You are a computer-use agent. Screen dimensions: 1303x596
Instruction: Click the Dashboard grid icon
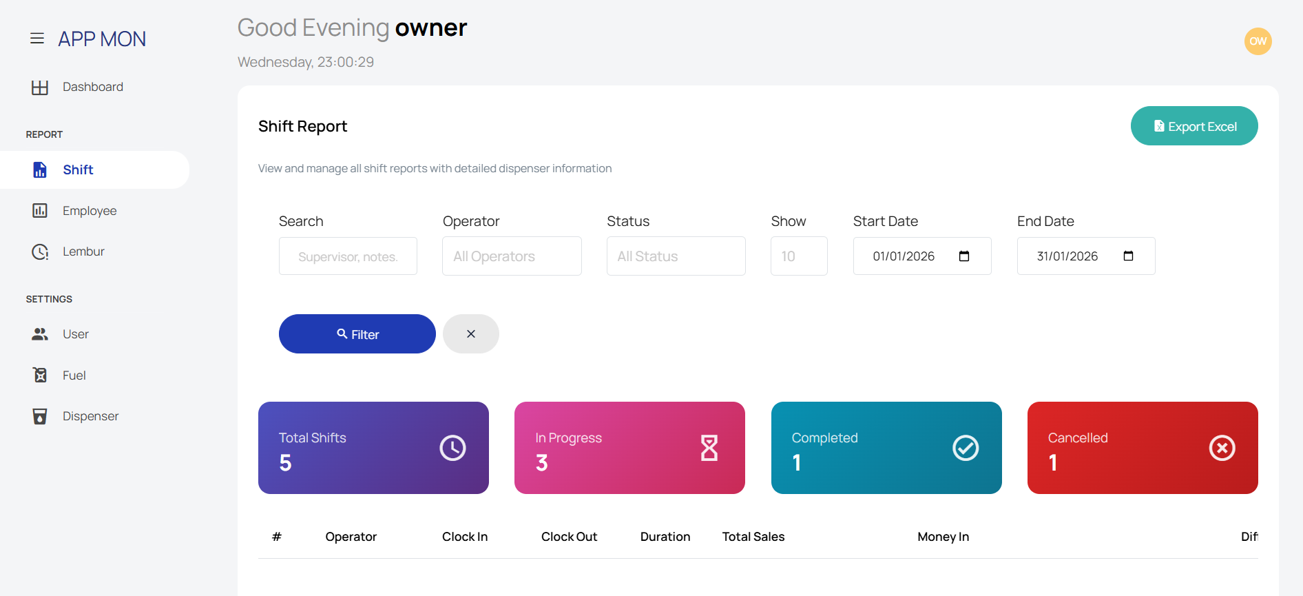point(40,88)
